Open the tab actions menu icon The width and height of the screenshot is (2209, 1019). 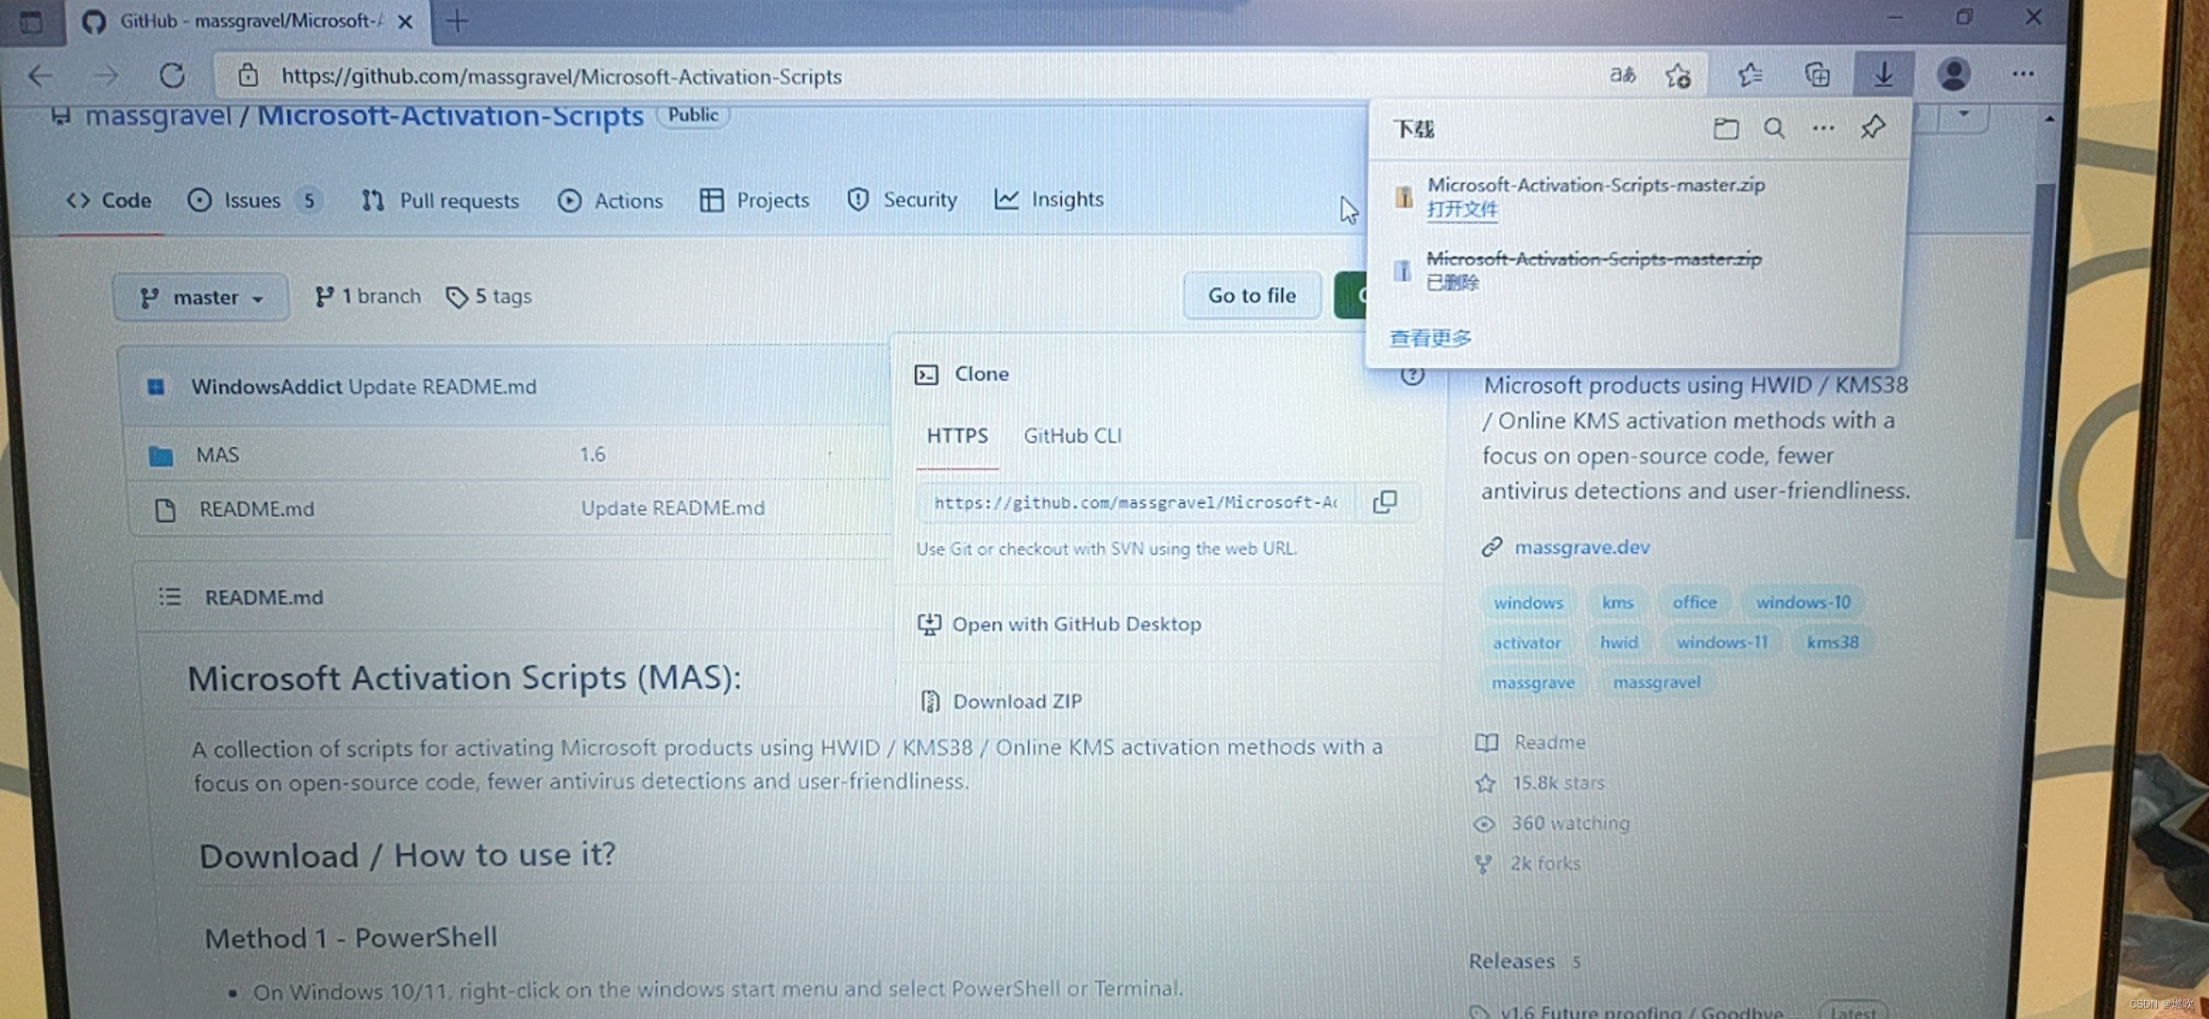point(30,21)
